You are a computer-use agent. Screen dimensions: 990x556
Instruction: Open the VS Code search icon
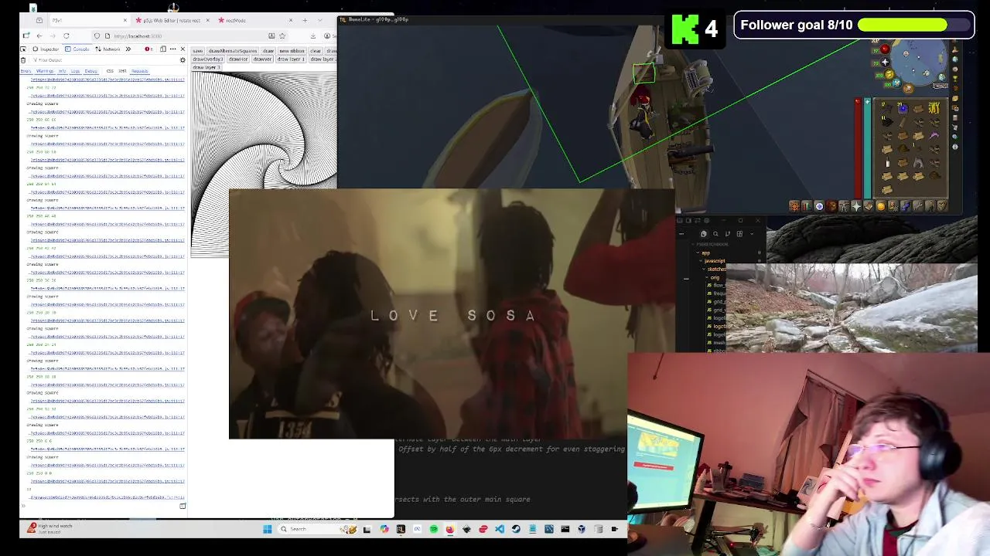tap(715, 234)
